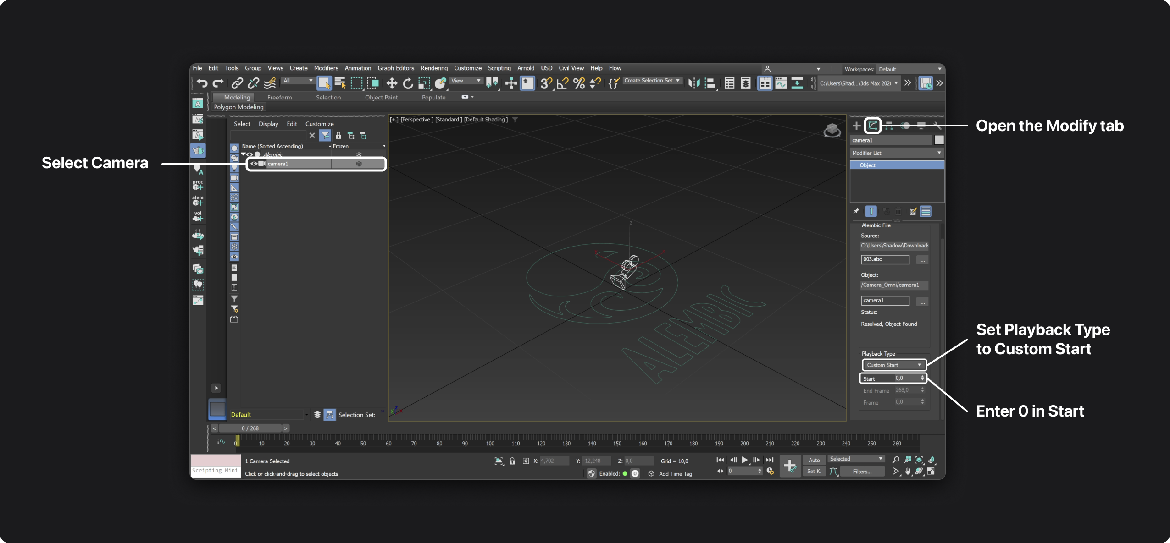The height and width of the screenshot is (543, 1170).
Task: Click the Play Animation button
Action: pyautogui.click(x=745, y=460)
